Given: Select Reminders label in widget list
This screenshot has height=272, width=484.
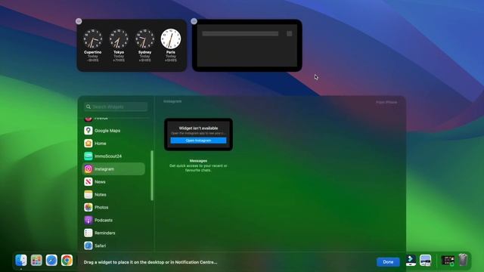Looking at the screenshot, I should click(x=104, y=233).
